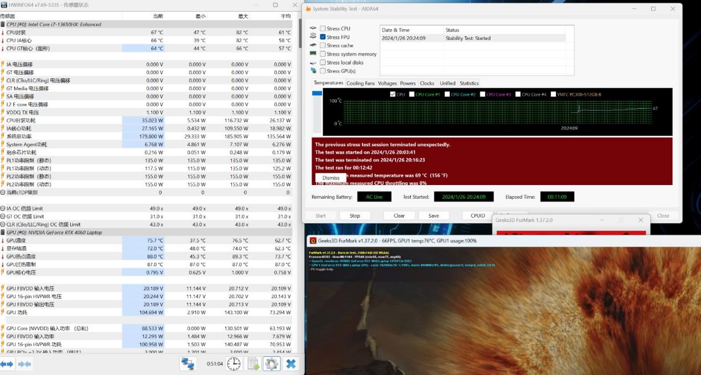Open HWiNFO sensor settings gear icon
The height and width of the screenshot is (375, 701).
[271, 363]
